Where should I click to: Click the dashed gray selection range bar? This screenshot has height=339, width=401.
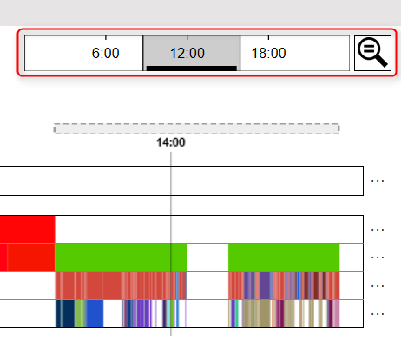coord(196,128)
